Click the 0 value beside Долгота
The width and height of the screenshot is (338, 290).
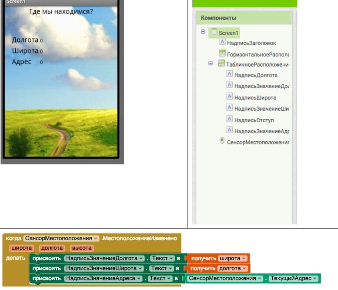41,41
